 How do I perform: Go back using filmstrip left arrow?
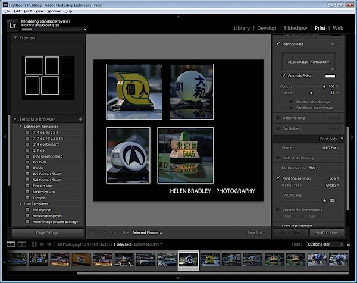click(42, 244)
